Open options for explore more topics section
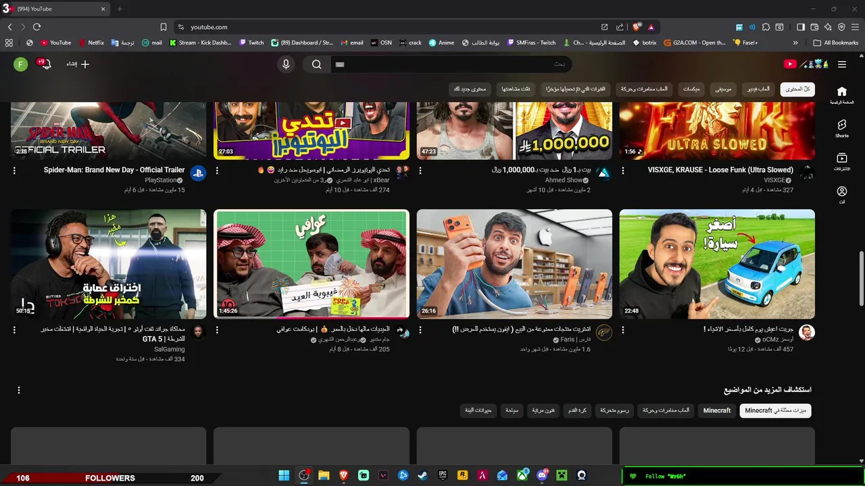This screenshot has width=865, height=486. [19, 390]
